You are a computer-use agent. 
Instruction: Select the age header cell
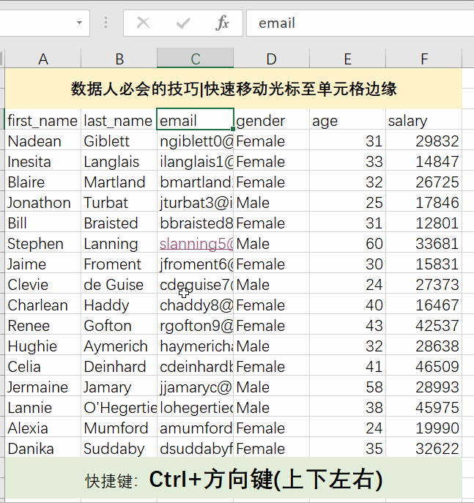(347, 119)
